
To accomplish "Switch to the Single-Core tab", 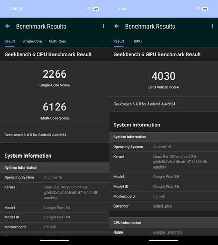I will click(x=32, y=41).
